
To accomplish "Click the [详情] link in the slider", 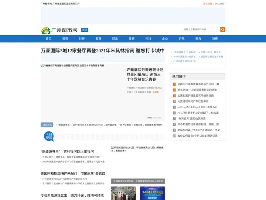I will pyautogui.click(x=156, y=92).
